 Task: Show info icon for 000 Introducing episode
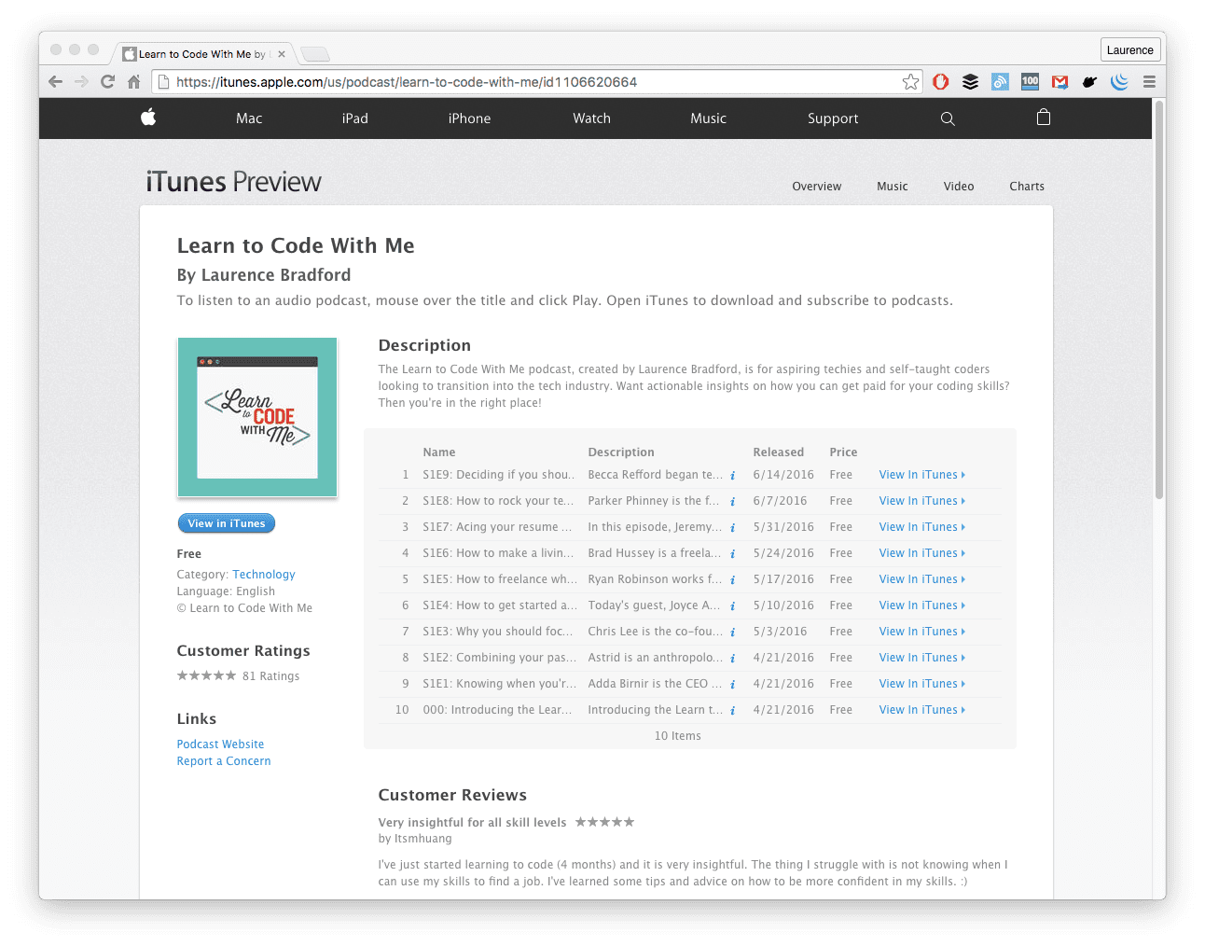pyautogui.click(x=732, y=711)
